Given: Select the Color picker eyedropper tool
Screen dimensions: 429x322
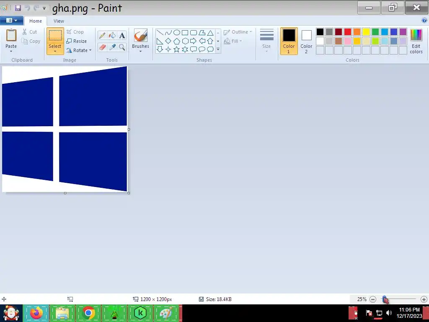Looking at the screenshot, I should (x=112, y=47).
